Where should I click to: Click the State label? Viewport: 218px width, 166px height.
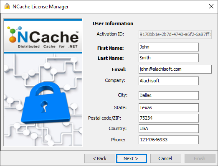(120, 107)
